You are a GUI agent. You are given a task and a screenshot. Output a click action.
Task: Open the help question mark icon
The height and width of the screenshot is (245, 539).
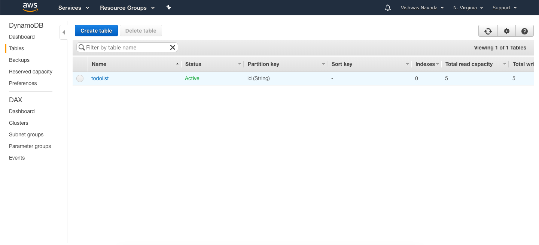click(x=524, y=31)
